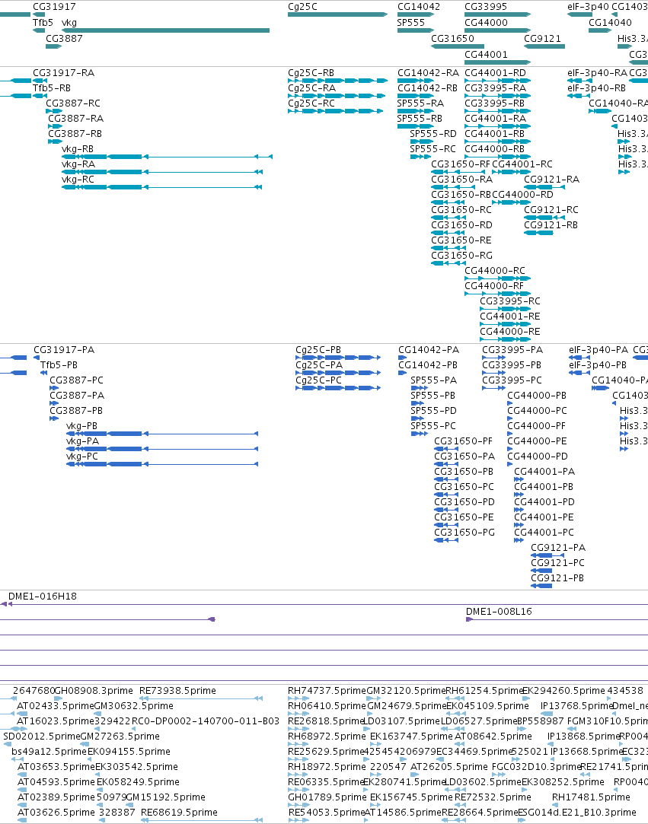Open protein vkg-PC

(x=82, y=457)
